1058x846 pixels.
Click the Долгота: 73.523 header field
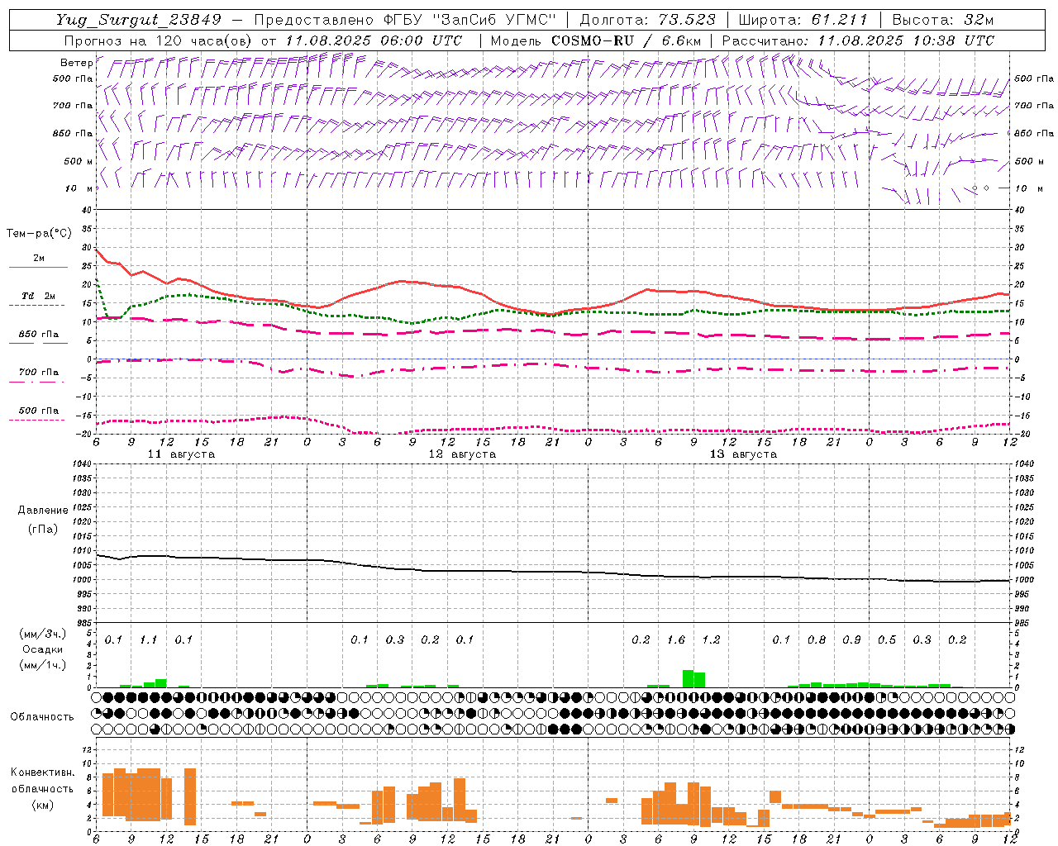(649, 20)
